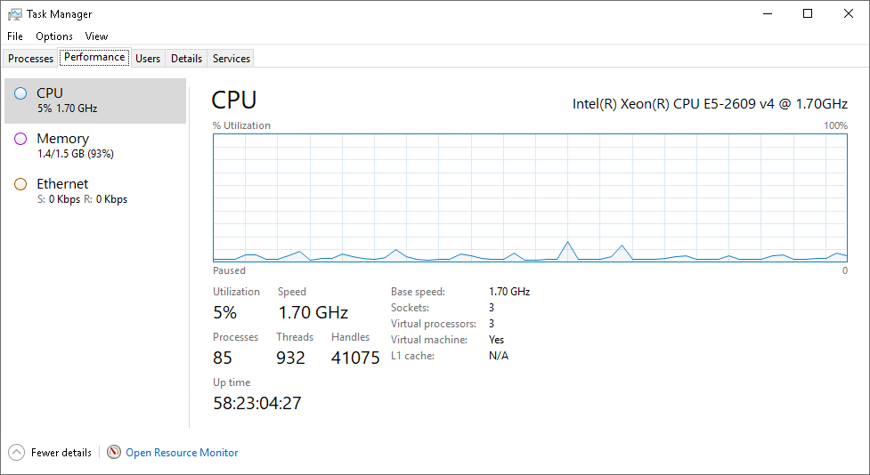
Task: Click the Resource Monitor gauge icon
Action: 114,452
